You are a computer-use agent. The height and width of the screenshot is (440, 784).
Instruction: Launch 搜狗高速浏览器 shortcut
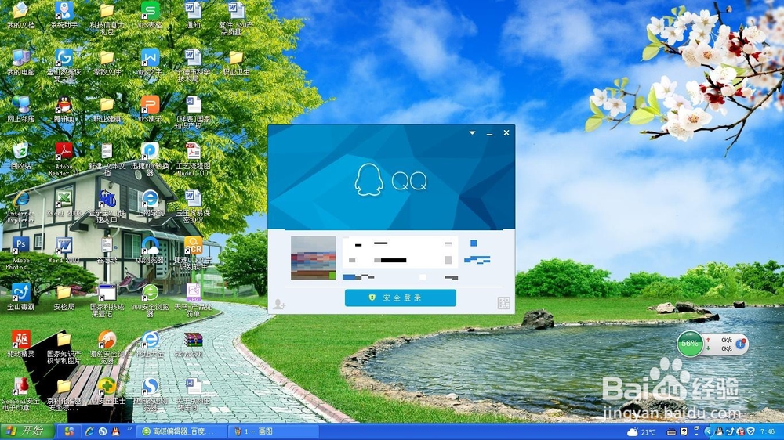click(150, 394)
